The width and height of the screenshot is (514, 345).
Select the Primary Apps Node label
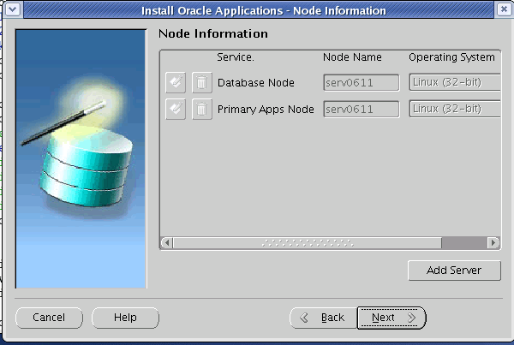point(266,109)
